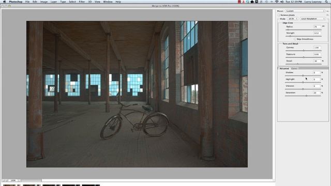Click the volume icon in menu bar
This screenshot has width=331, height=186.
(282, 2)
